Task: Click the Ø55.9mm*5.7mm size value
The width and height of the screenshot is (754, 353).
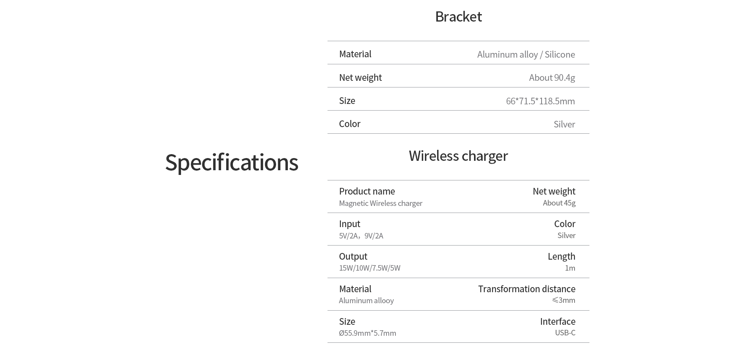Action: pyautogui.click(x=367, y=333)
